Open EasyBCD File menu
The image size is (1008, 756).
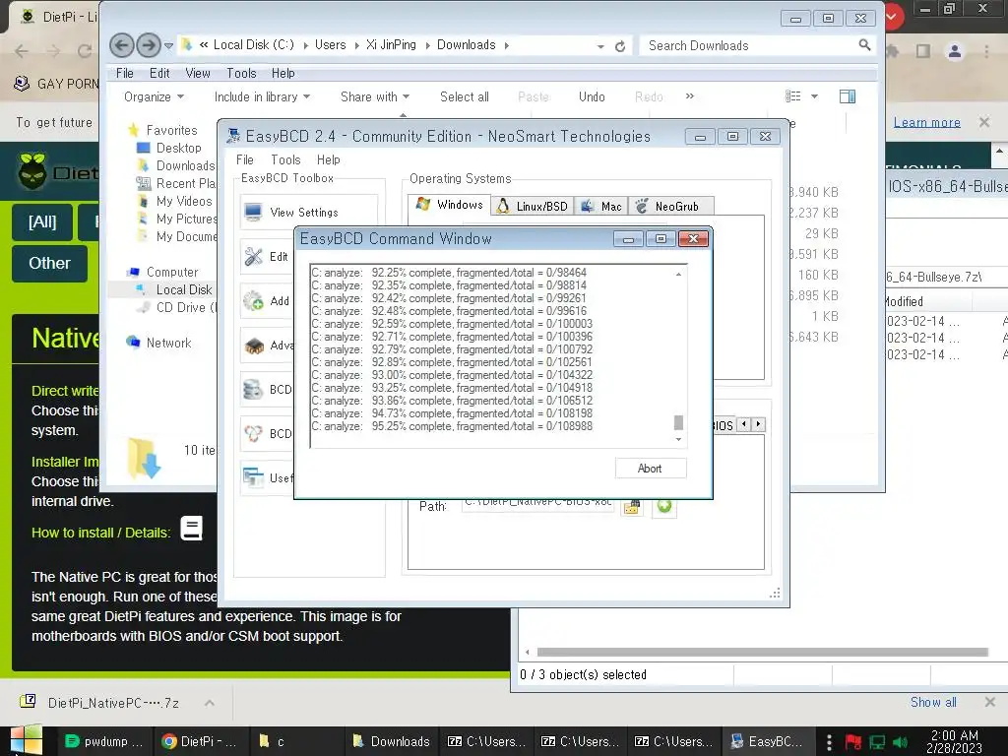click(x=245, y=159)
